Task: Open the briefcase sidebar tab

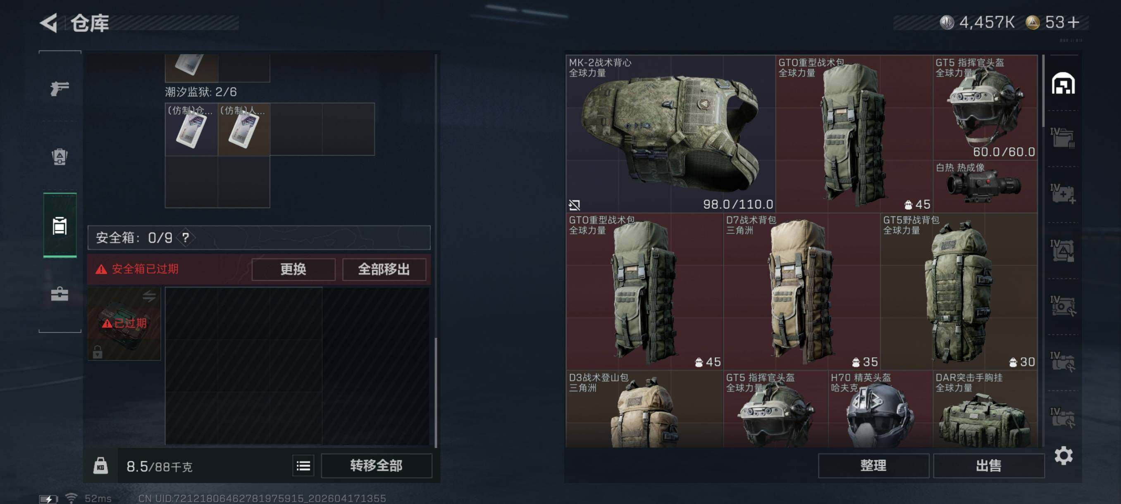Action: coord(60,294)
